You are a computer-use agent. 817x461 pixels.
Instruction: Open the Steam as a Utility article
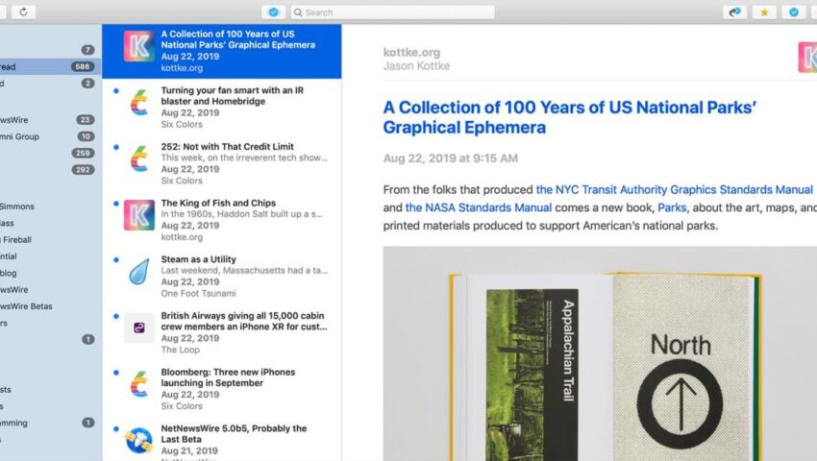(x=222, y=276)
